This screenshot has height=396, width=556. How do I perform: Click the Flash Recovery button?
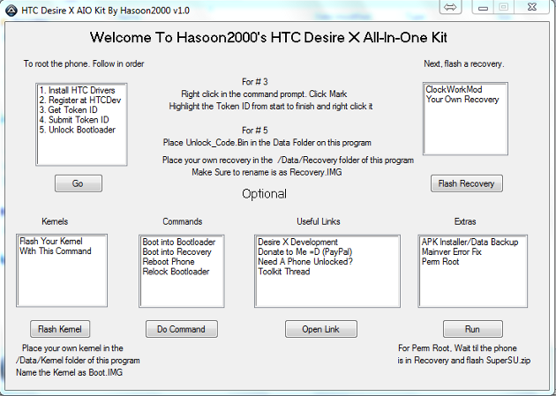(x=466, y=183)
